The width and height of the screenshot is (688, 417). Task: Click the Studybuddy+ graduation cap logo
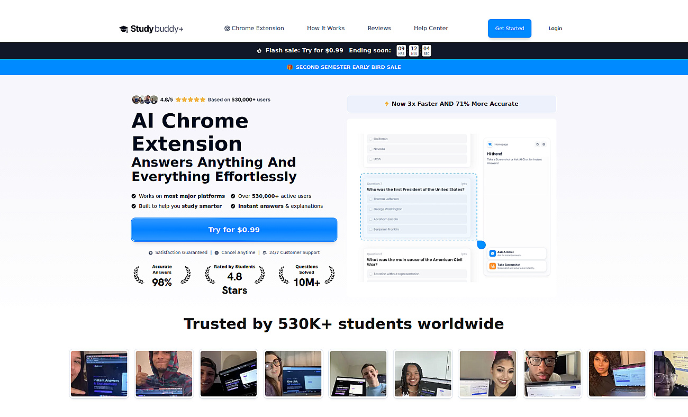click(123, 29)
